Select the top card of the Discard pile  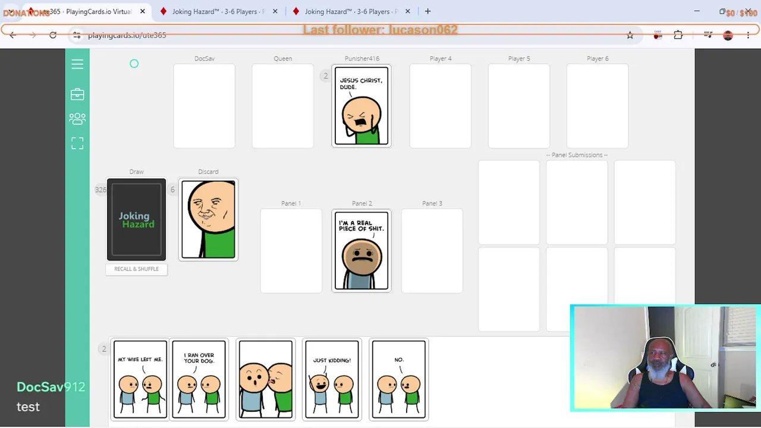point(208,219)
